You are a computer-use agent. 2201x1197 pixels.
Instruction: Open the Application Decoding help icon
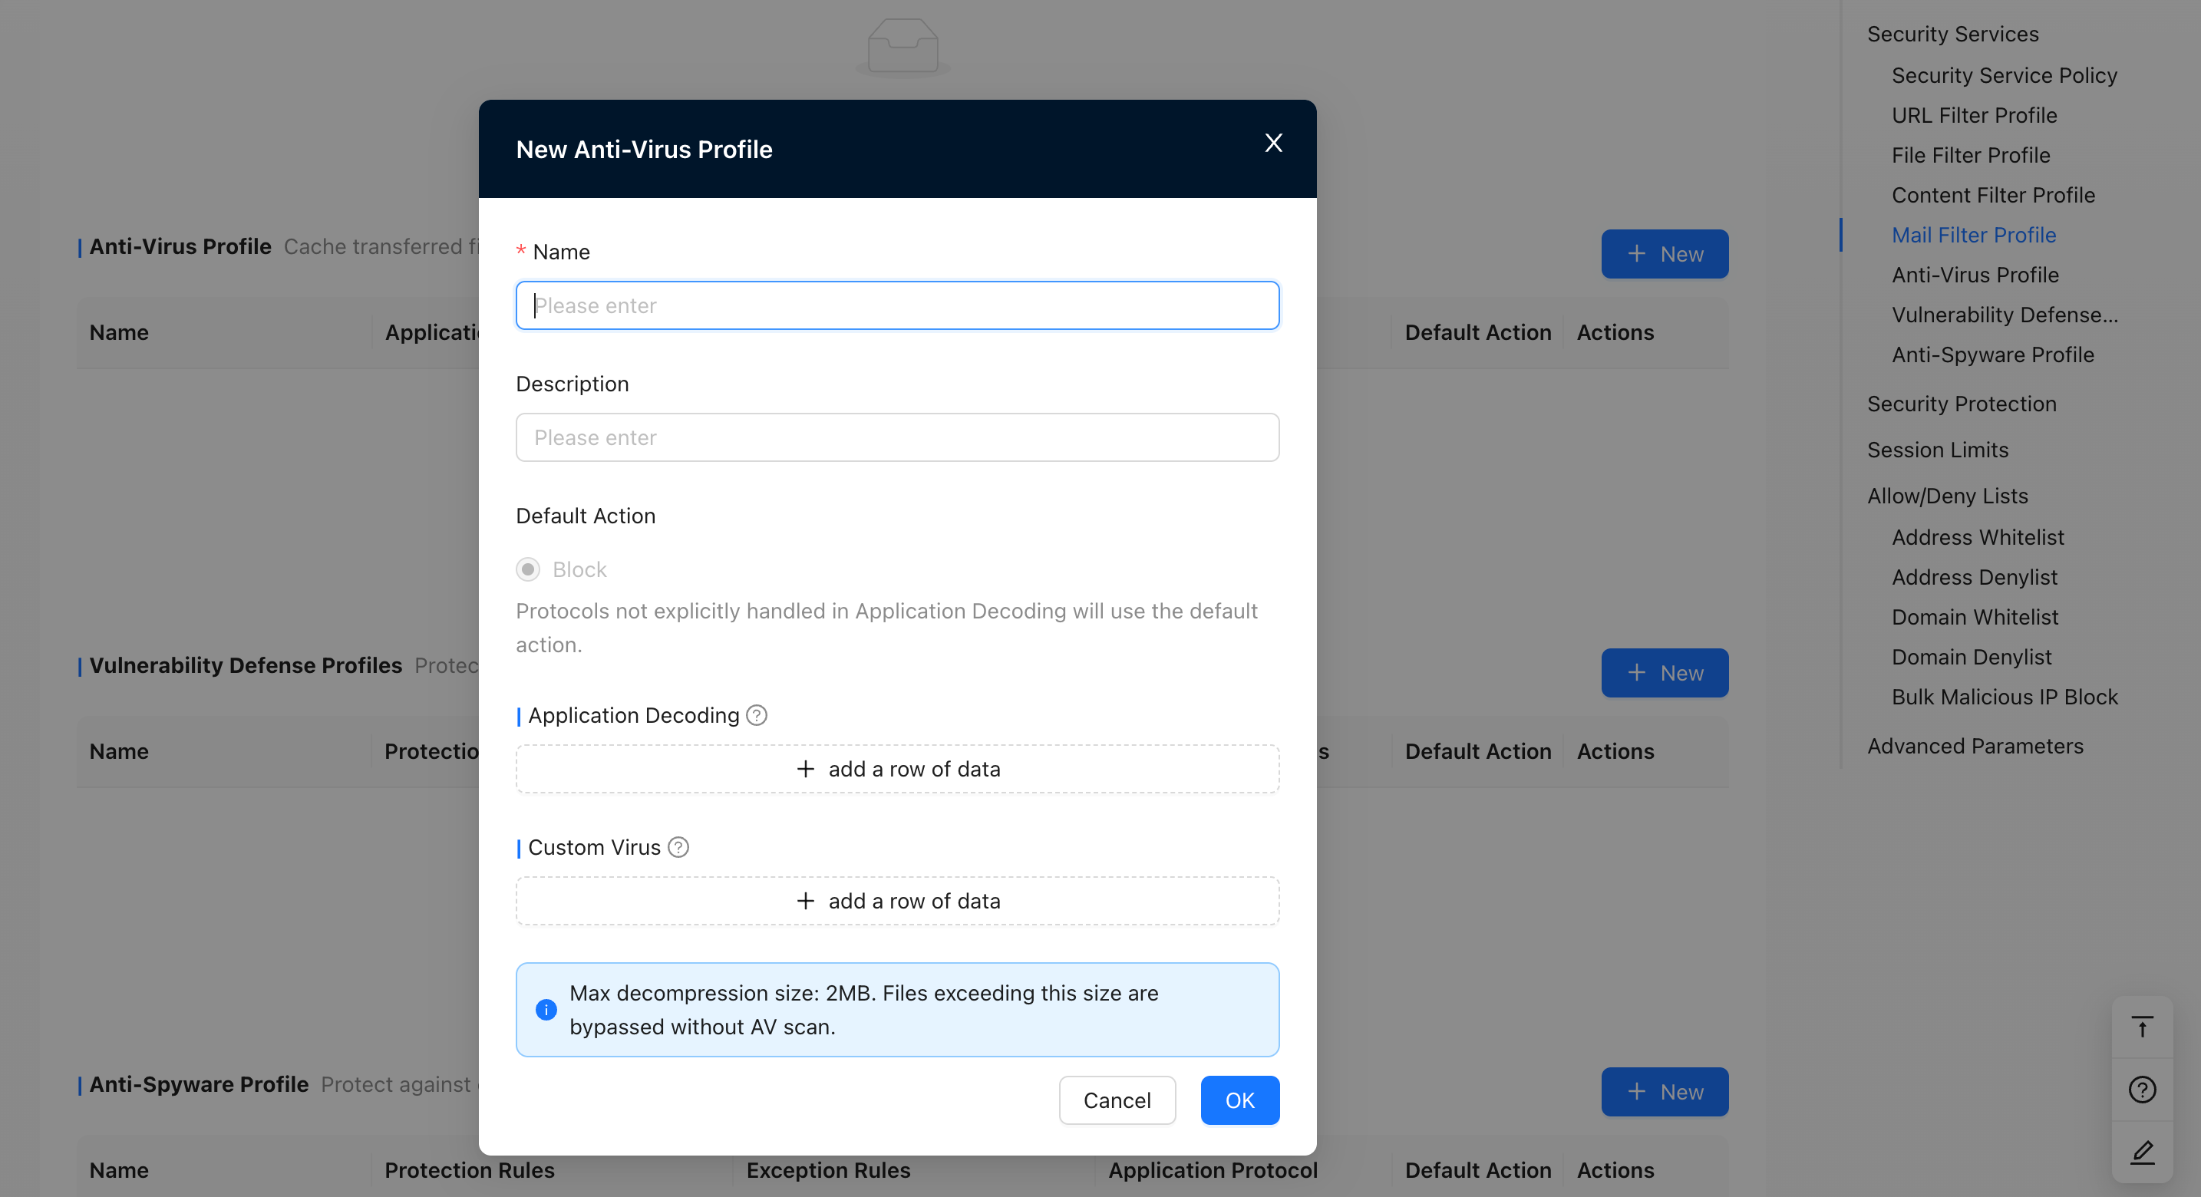click(x=756, y=715)
